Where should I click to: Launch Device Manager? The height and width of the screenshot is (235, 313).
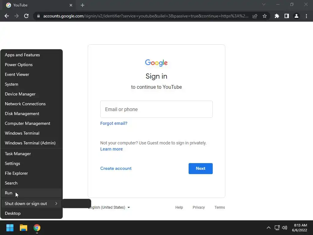[x=31, y=94]
